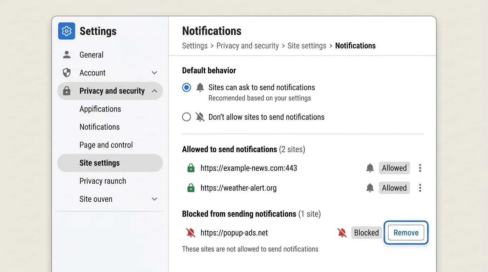The width and height of the screenshot is (488, 272).
Task: Click the https://popup-ads.net URL
Action: (x=234, y=233)
